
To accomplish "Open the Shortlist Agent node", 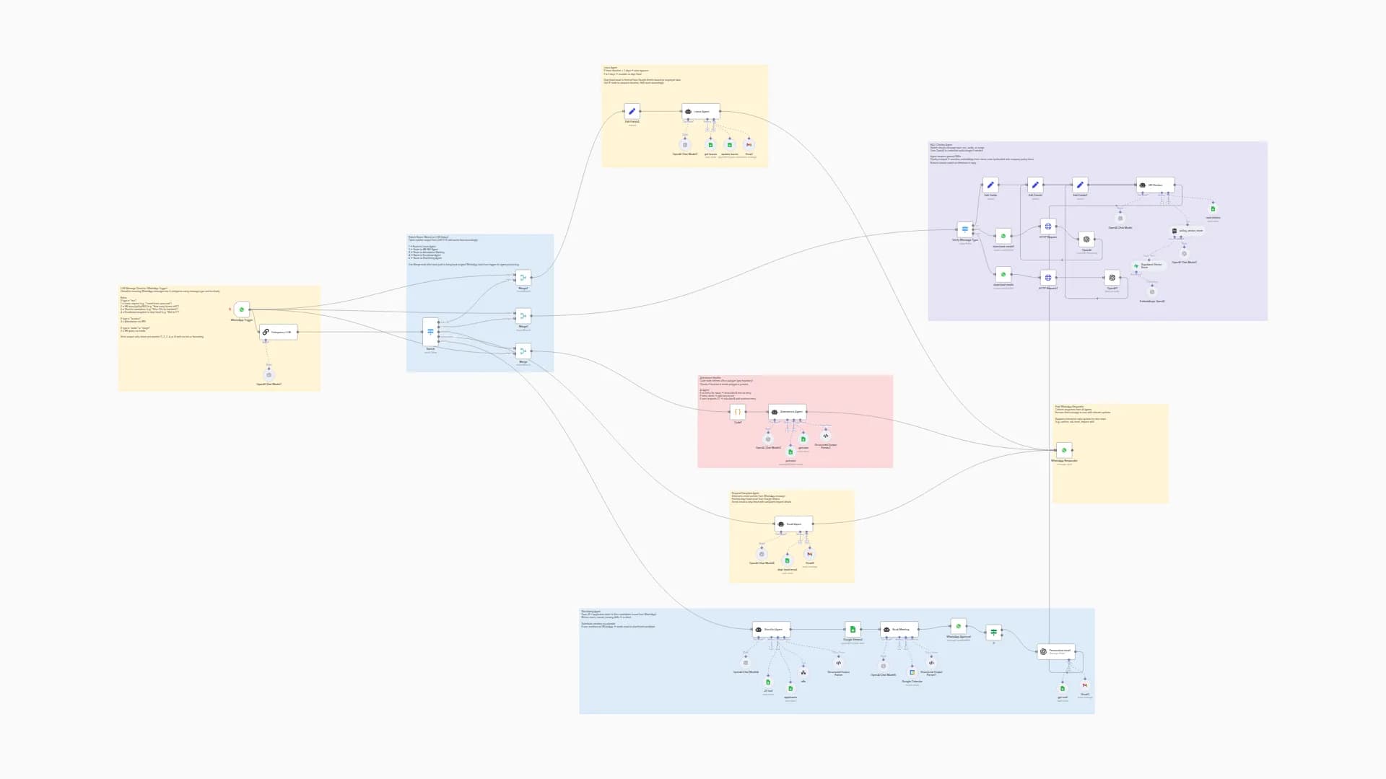I will [x=772, y=629].
